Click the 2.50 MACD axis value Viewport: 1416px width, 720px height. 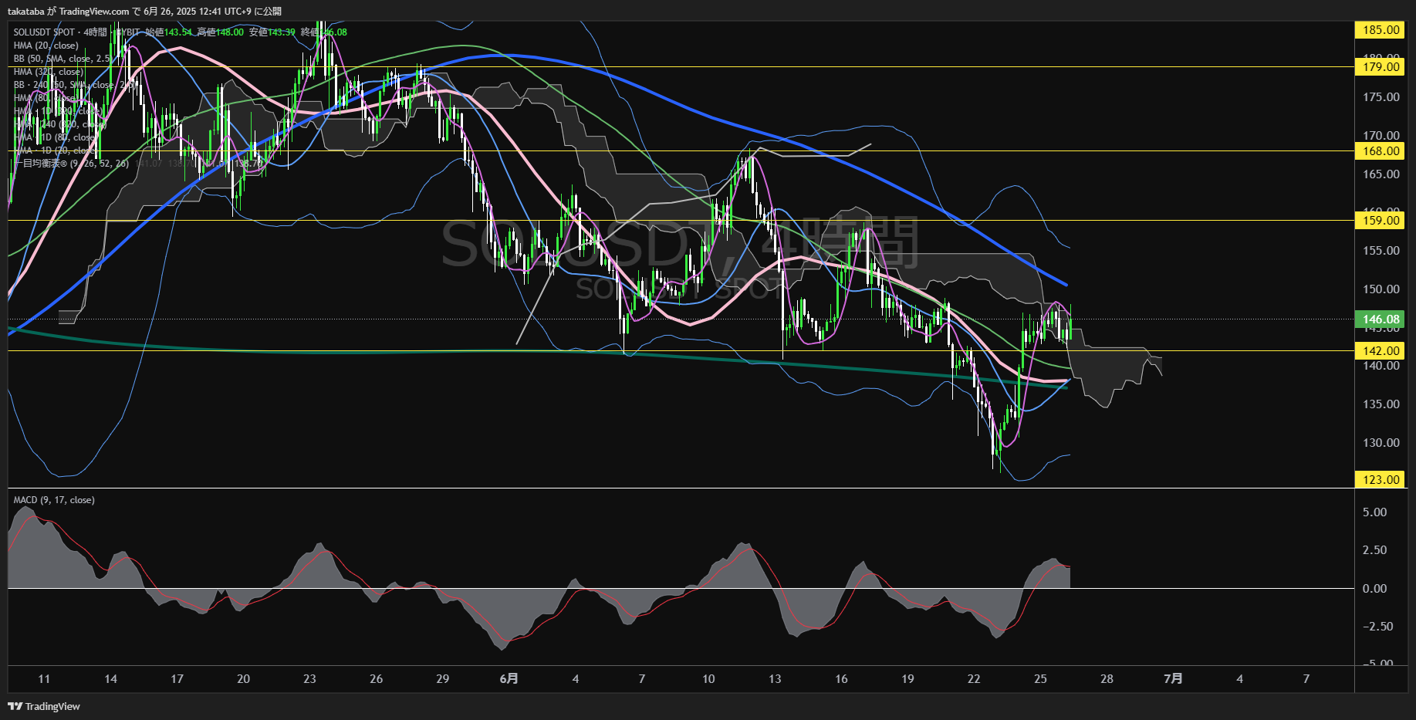click(1374, 550)
